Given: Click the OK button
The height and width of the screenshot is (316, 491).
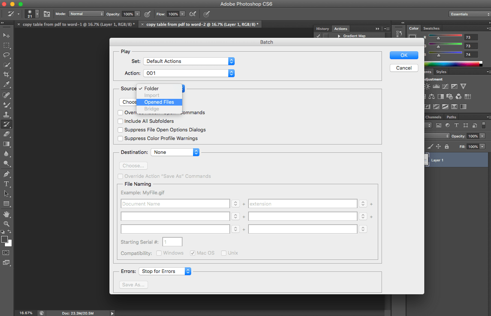Looking at the screenshot, I should 404,55.
